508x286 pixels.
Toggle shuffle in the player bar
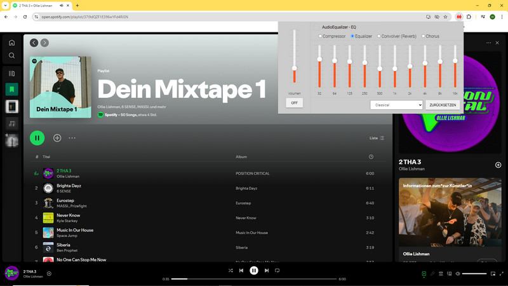tap(231, 271)
